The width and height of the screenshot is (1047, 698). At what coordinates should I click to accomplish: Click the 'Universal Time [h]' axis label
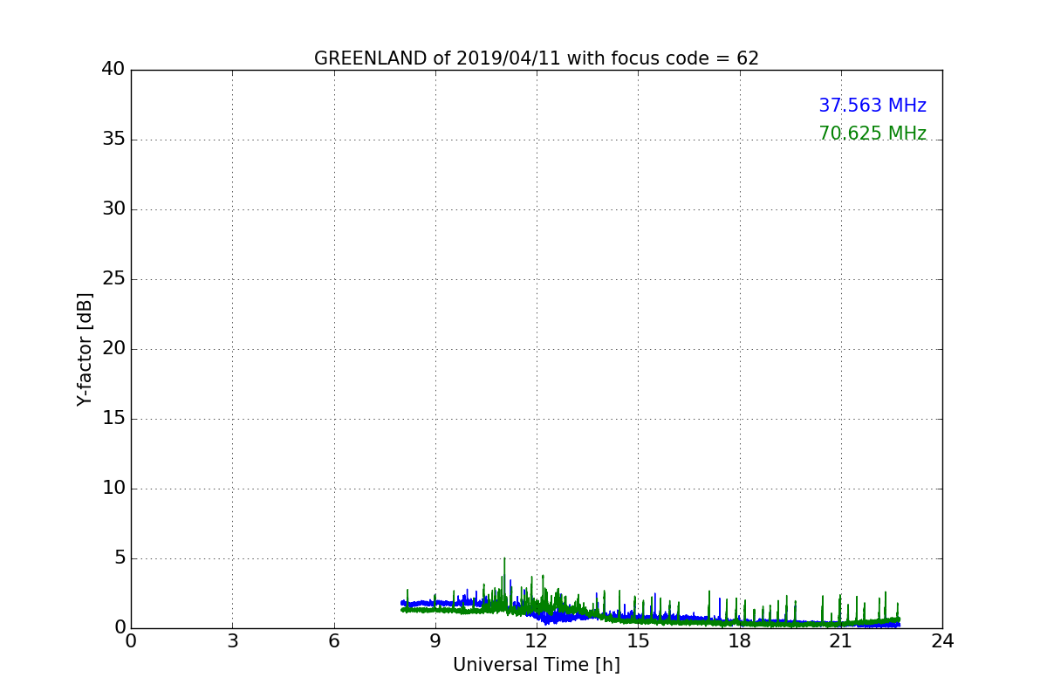point(537,665)
